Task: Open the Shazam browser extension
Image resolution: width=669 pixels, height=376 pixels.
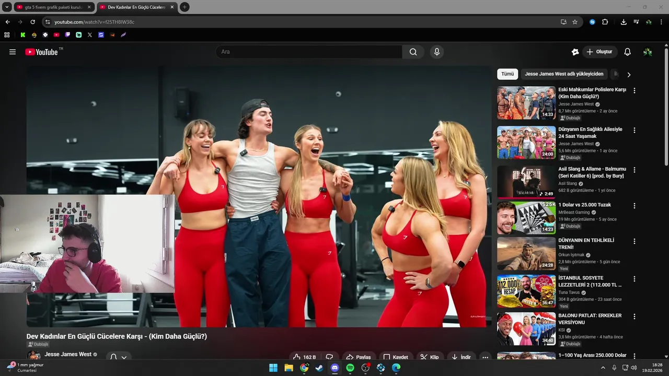Action: pos(592,22)
